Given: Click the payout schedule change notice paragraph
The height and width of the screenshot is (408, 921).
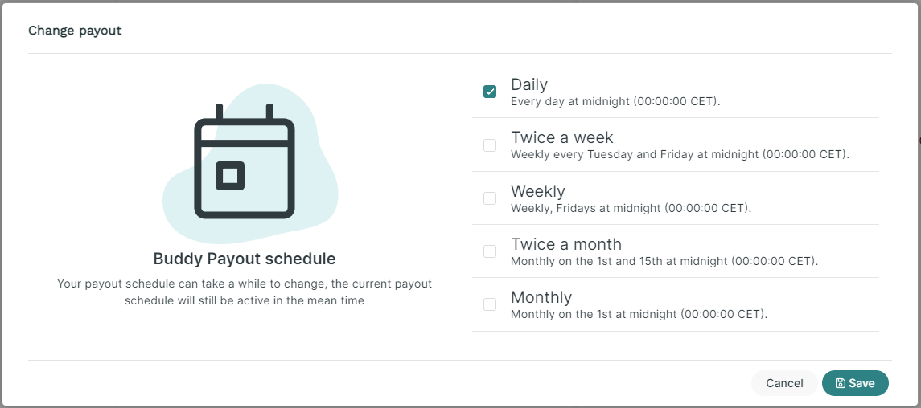Looking at the screenshot, I should pos(245,292).
